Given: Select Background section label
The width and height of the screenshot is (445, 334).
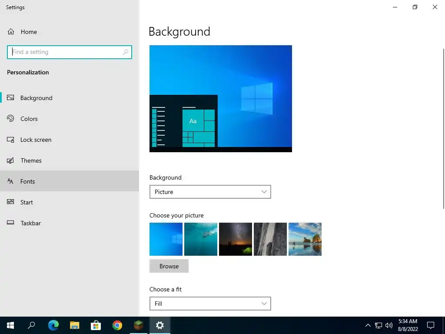Looking at the screenshot, I should 37,98.
